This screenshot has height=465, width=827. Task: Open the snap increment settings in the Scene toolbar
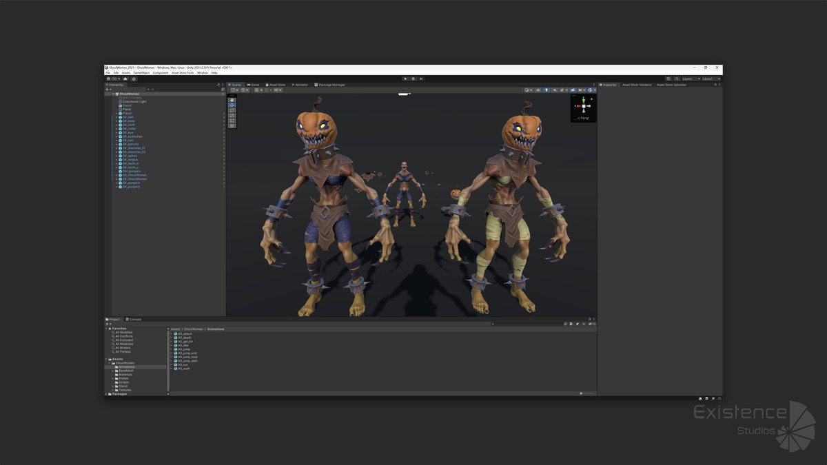click(x=277, y=90)
